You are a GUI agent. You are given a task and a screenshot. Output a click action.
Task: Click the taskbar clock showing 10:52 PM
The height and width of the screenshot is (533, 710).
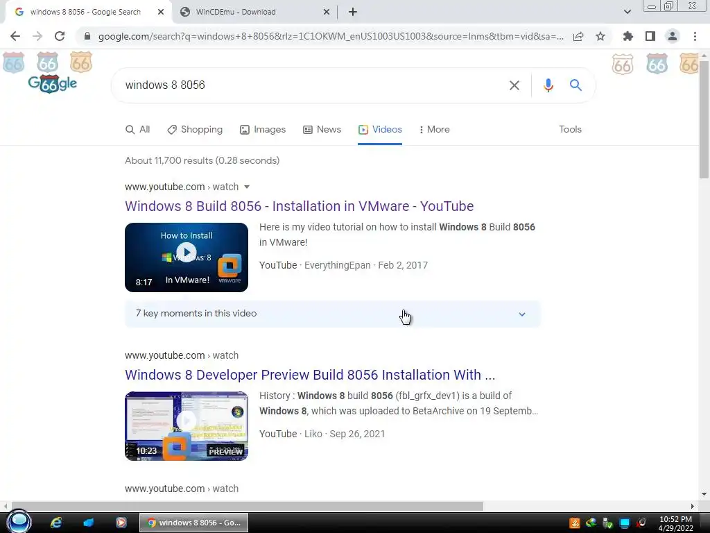pyautogui.click(x=675, y=523)
